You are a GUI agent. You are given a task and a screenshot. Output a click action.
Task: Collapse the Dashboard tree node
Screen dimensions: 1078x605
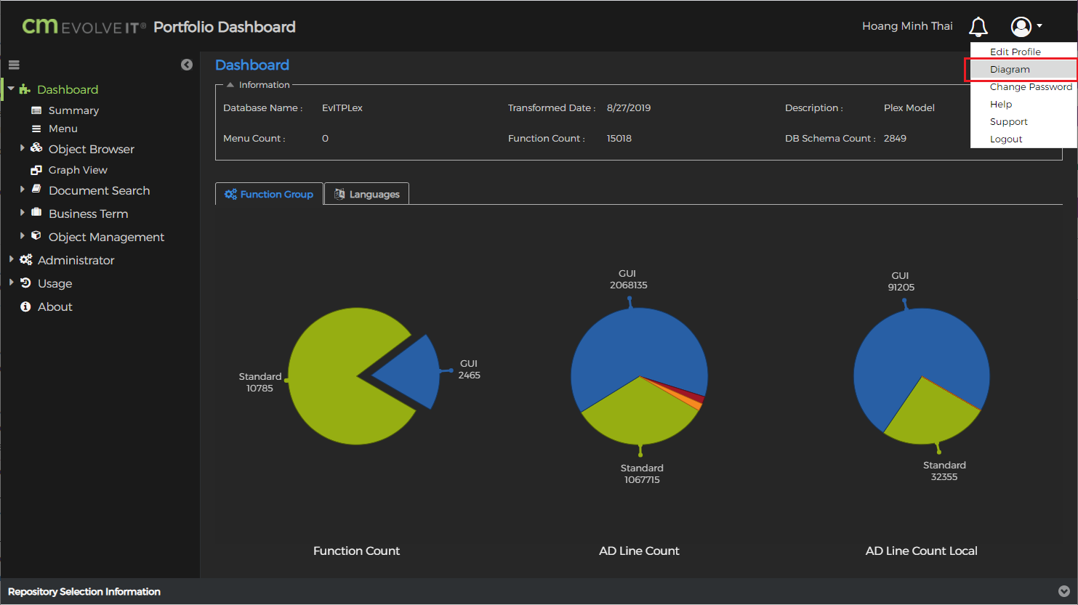pyautogui.click(x=11, y=89)
